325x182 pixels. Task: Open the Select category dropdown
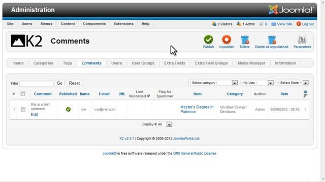[213, 83]
